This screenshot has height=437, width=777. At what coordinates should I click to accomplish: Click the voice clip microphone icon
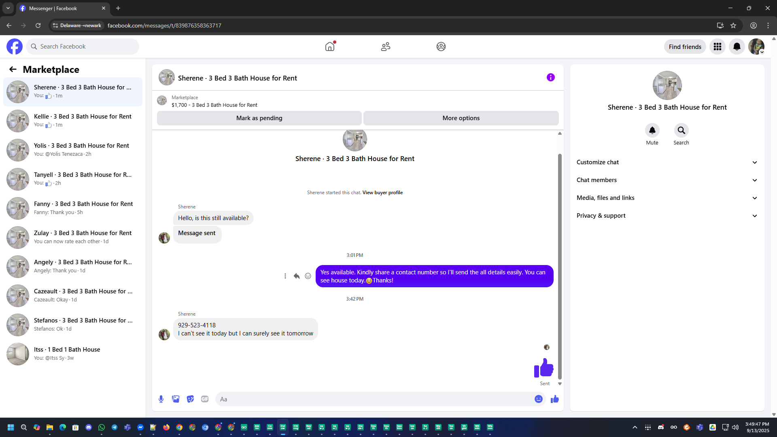(x=161, y=399)
